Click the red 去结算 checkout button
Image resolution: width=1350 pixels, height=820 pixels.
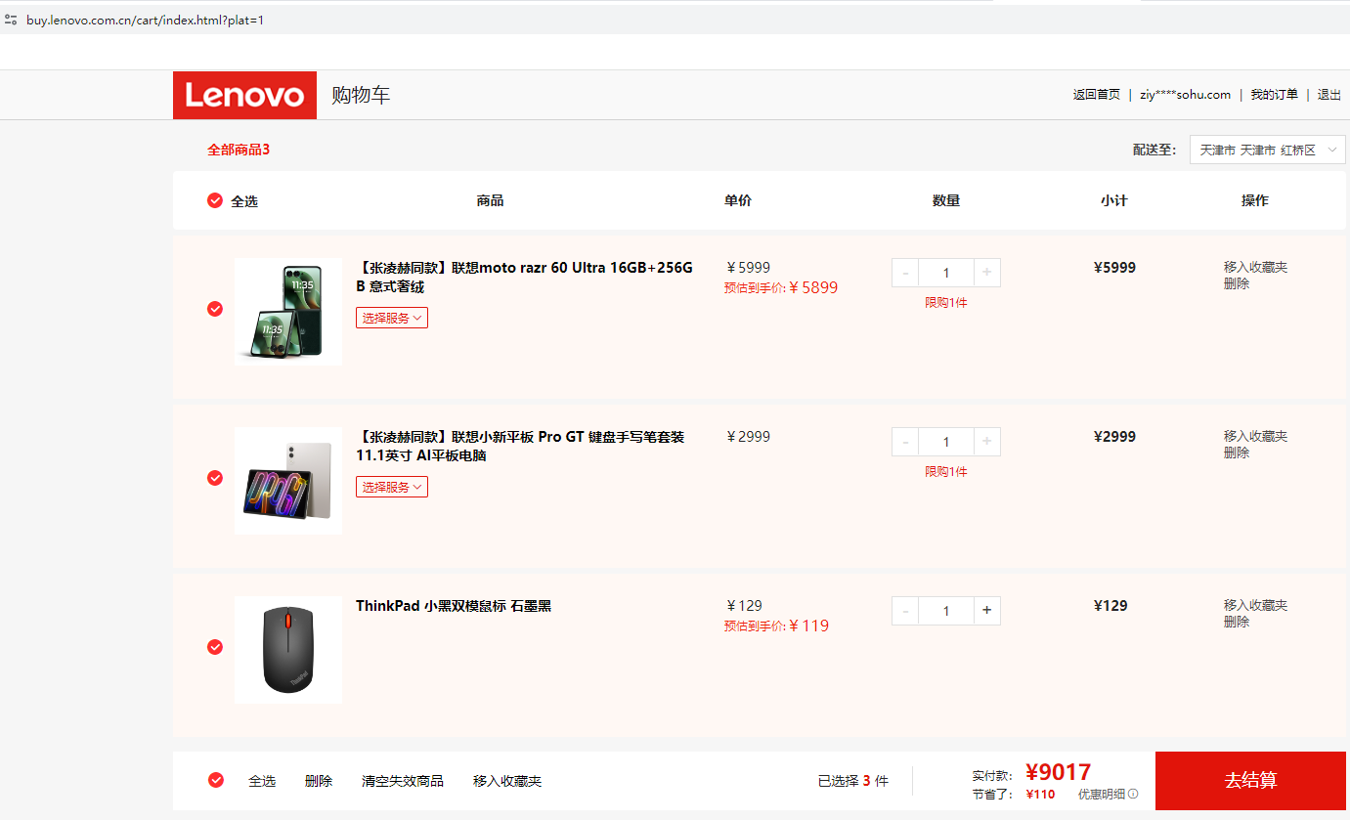pyautogui.click(x=1250, y=781)
